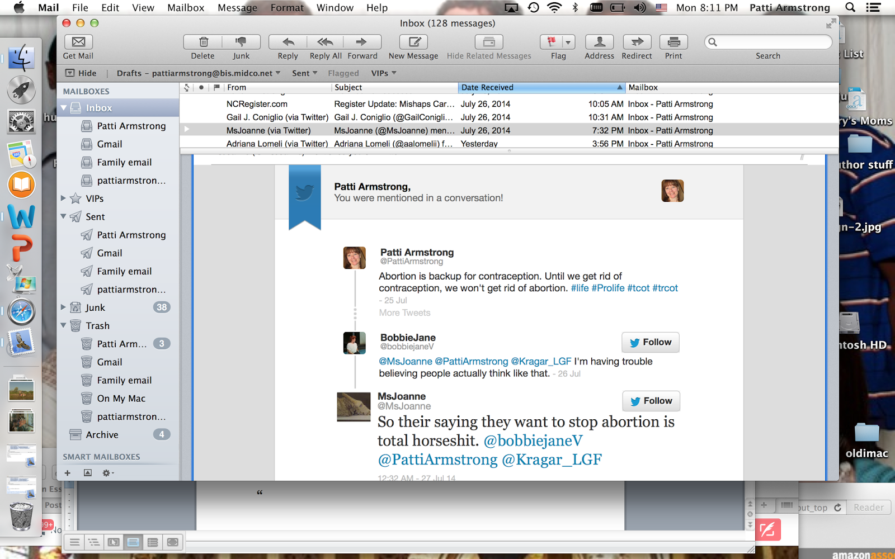Launch PowerPoint from the Dock
Viewport: 895px width, 559px height.
21,248
